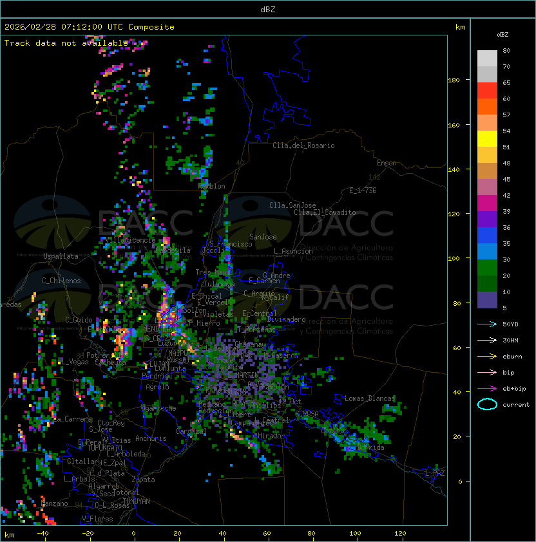Pick the bright yellow swatch in dBZ scale
Viewport: 536px width, 542px height.
click(x=487, y=139)
